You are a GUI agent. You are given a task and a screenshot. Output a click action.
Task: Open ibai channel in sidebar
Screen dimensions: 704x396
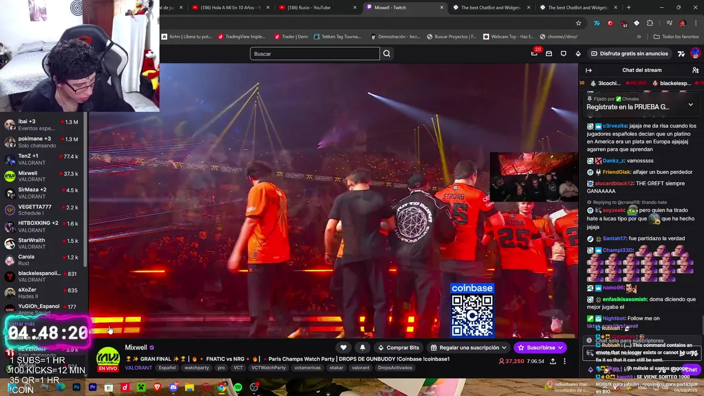click(x=41, y=125)
